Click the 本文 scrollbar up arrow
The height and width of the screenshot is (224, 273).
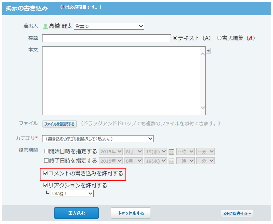tap(203, 54)
